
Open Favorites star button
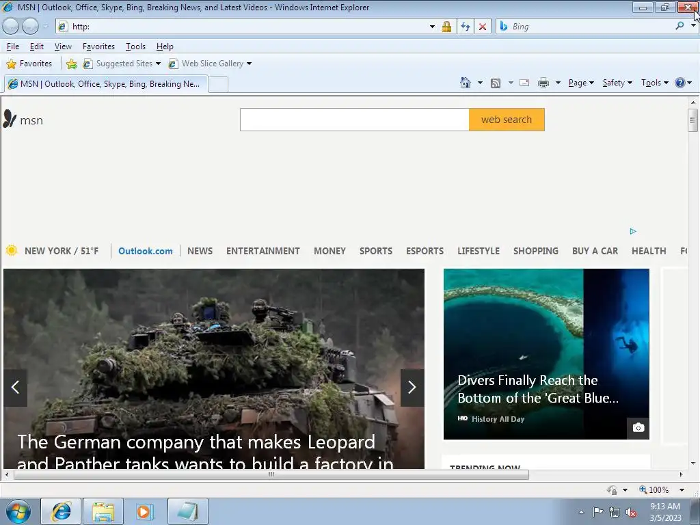29,64
